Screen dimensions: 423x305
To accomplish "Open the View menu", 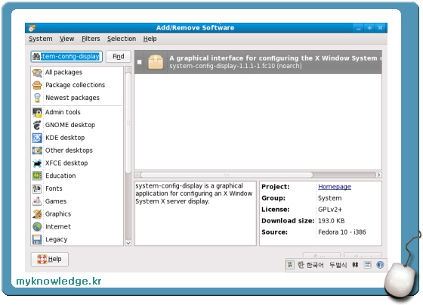I will [67, 39].
